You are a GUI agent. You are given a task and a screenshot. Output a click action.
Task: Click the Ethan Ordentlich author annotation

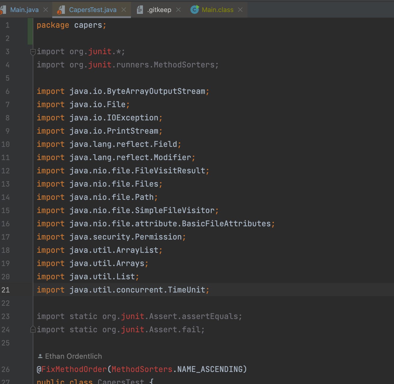pyautogui.click(x=73, y=356)
